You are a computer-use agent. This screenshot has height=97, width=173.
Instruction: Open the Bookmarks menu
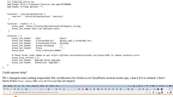coord(35,86)
